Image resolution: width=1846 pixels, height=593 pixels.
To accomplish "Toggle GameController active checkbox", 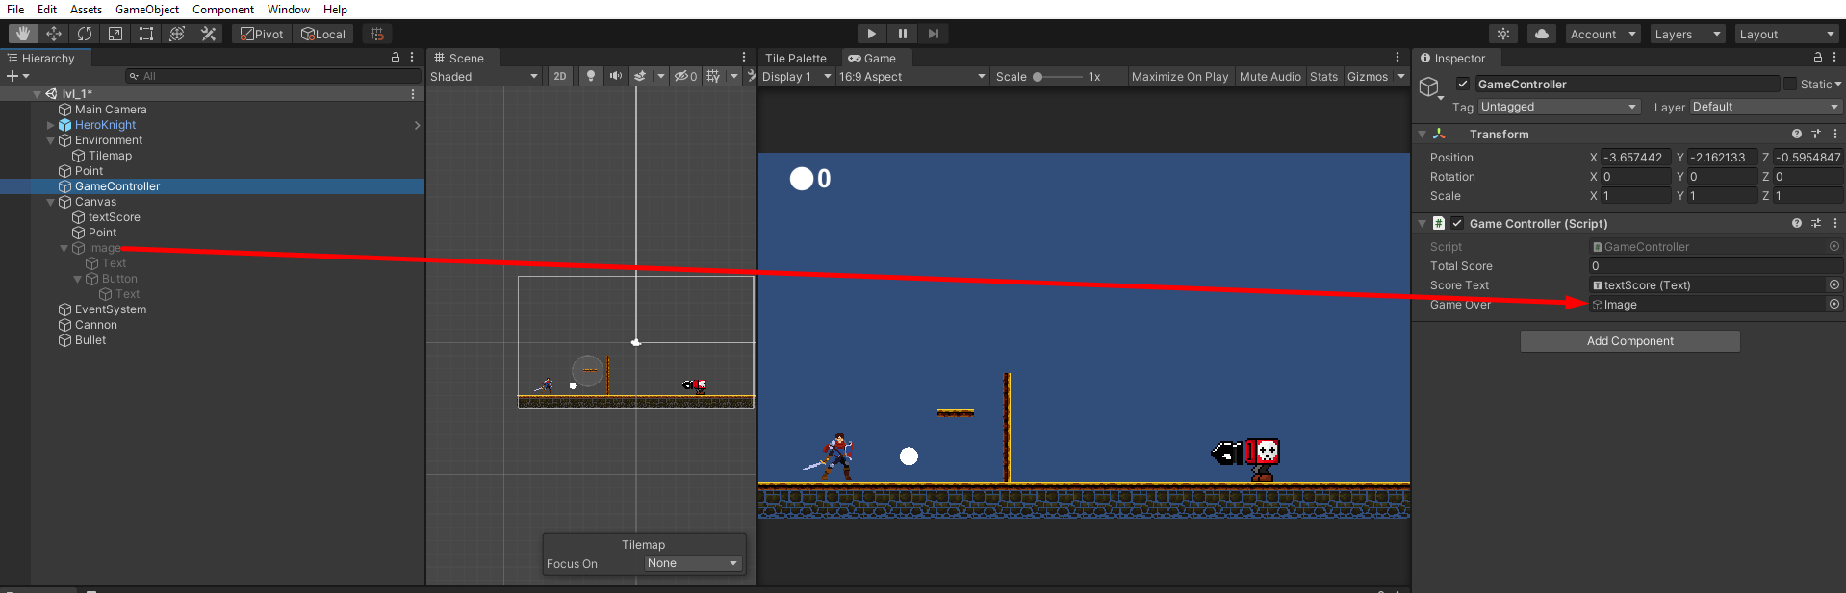I will (x=1463, y=84).
